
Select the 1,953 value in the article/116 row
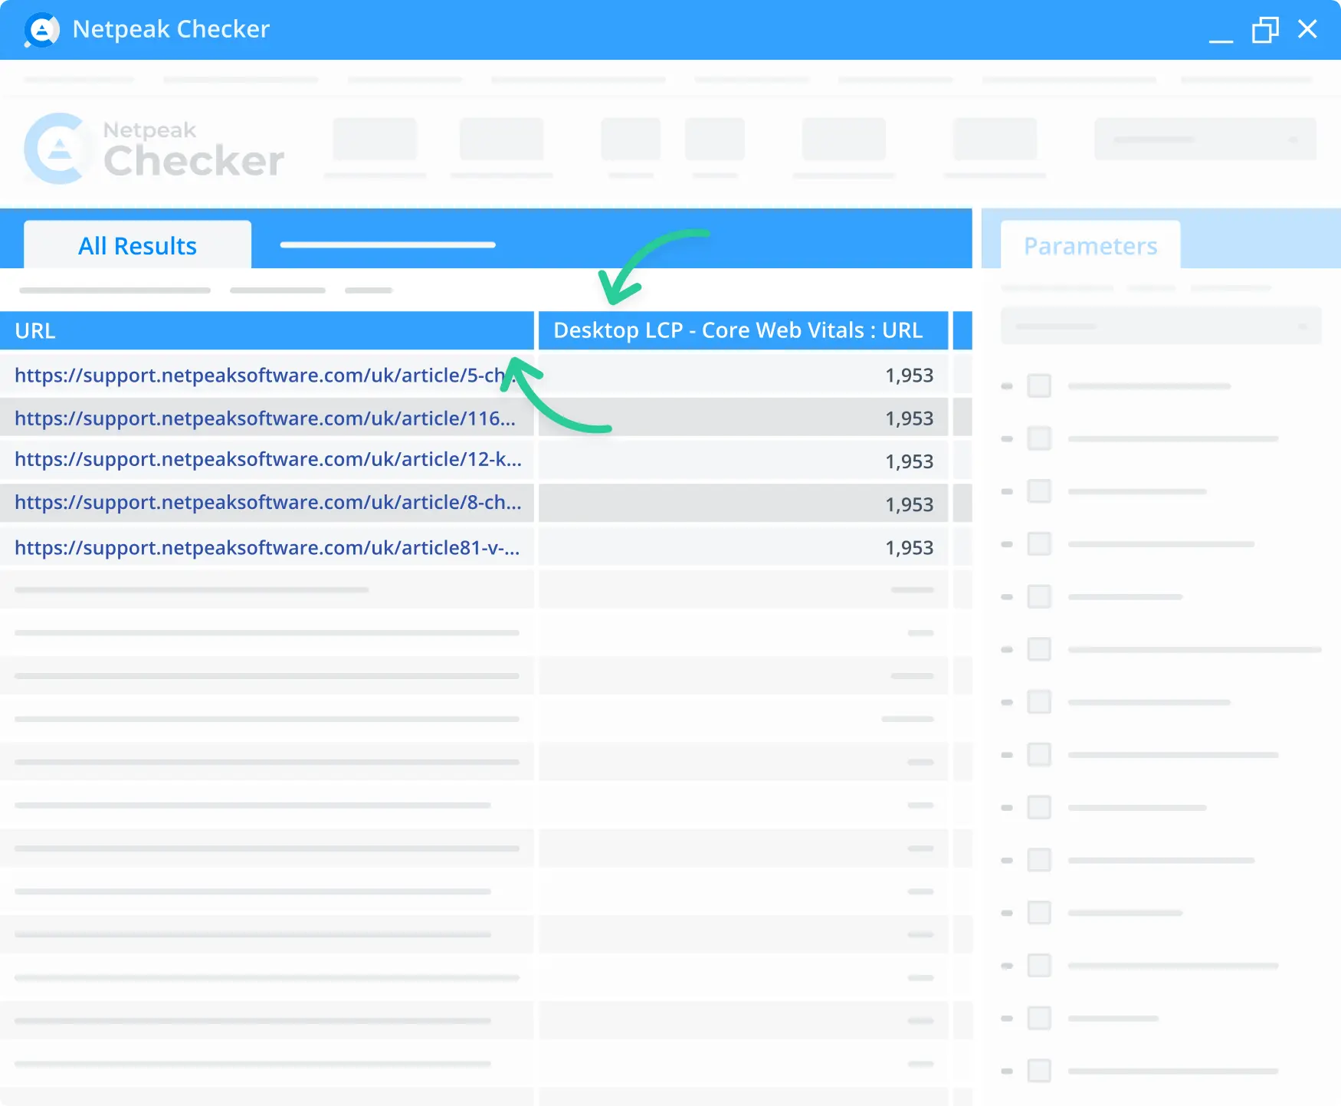coord(909,418)
